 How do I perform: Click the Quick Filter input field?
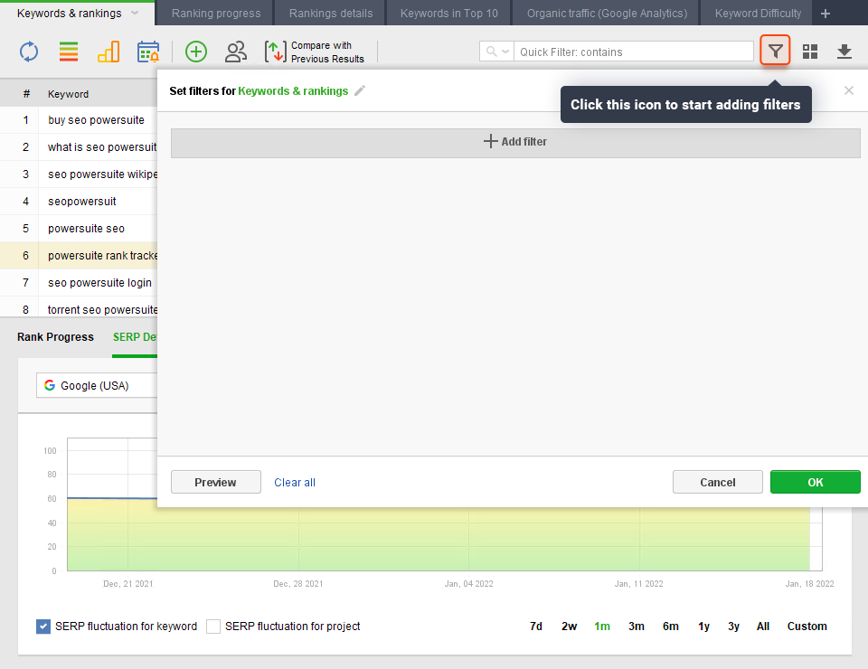tap(633, 52)
